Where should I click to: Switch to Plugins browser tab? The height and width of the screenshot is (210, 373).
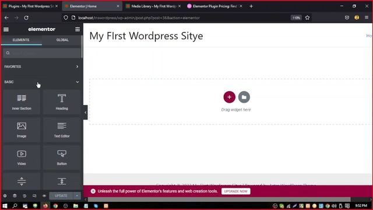30,6
